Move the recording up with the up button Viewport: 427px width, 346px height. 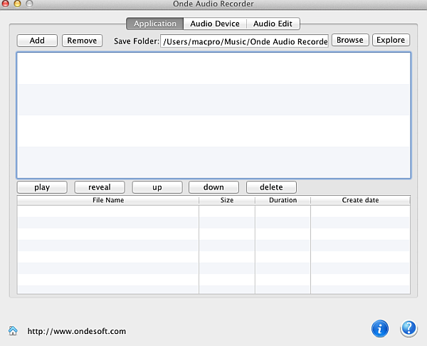point(157,187)
